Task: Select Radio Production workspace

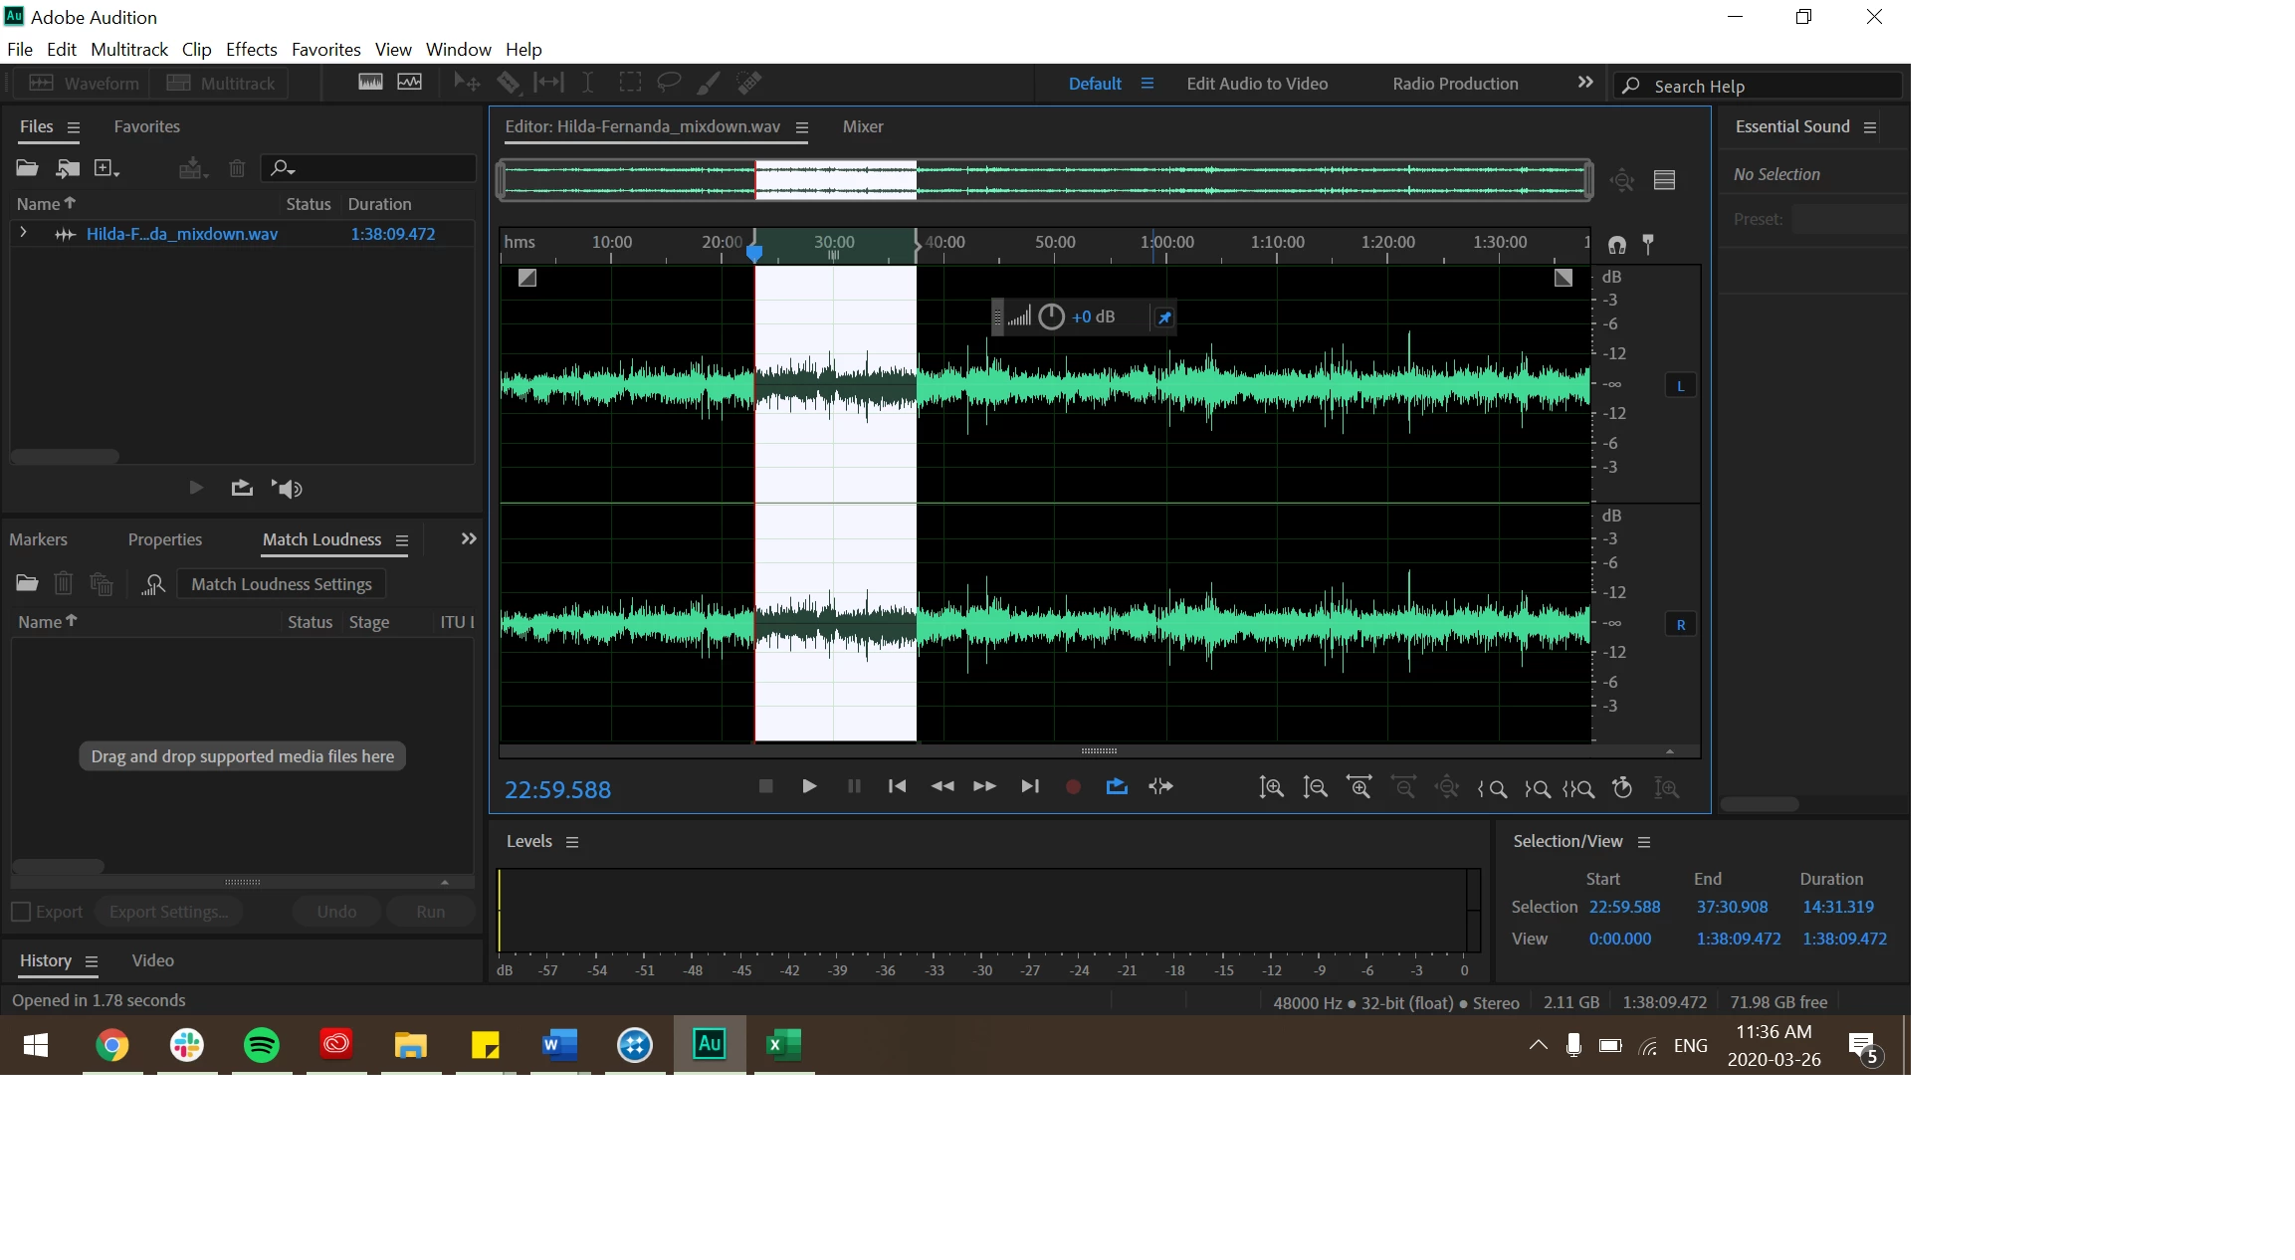Action: pyautogui.click(x=1454, y=84)
